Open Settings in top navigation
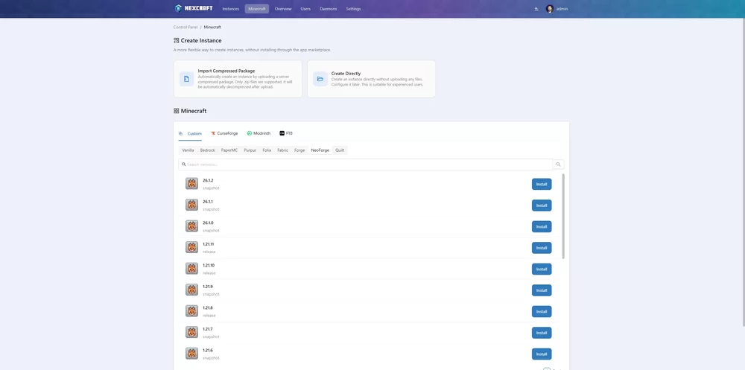The height and width of the screenshot is (370, 745). pos(353,8)
